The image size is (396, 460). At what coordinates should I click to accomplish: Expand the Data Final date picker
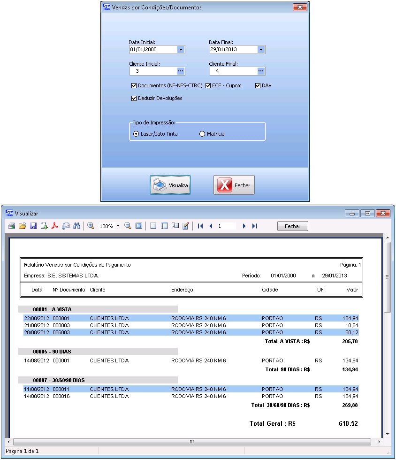261,50
